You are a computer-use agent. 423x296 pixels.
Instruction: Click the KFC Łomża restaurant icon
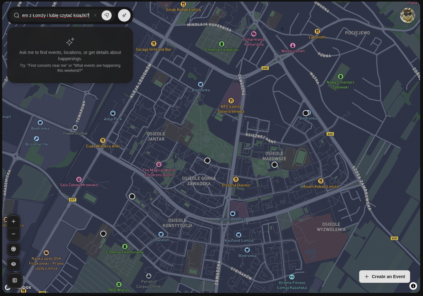[x=231, y=101]
